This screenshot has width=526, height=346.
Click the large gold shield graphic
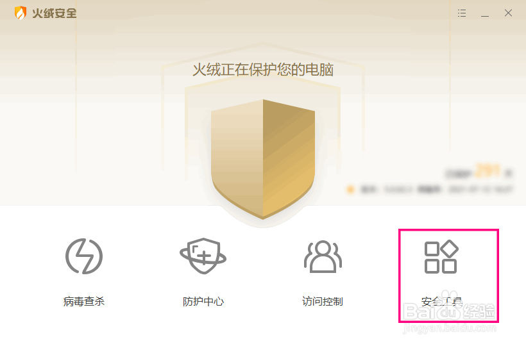(x=263, y=160)
